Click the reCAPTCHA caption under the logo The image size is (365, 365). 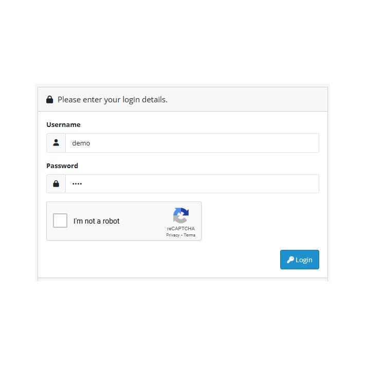pos(180,229)
